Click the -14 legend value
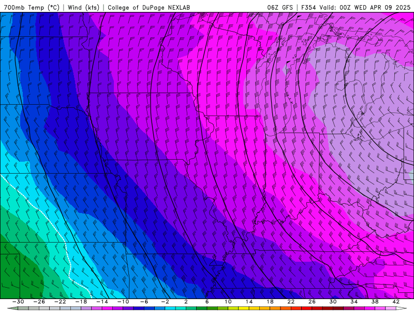Screen dimensions: 414x311 tap(102, 302)
